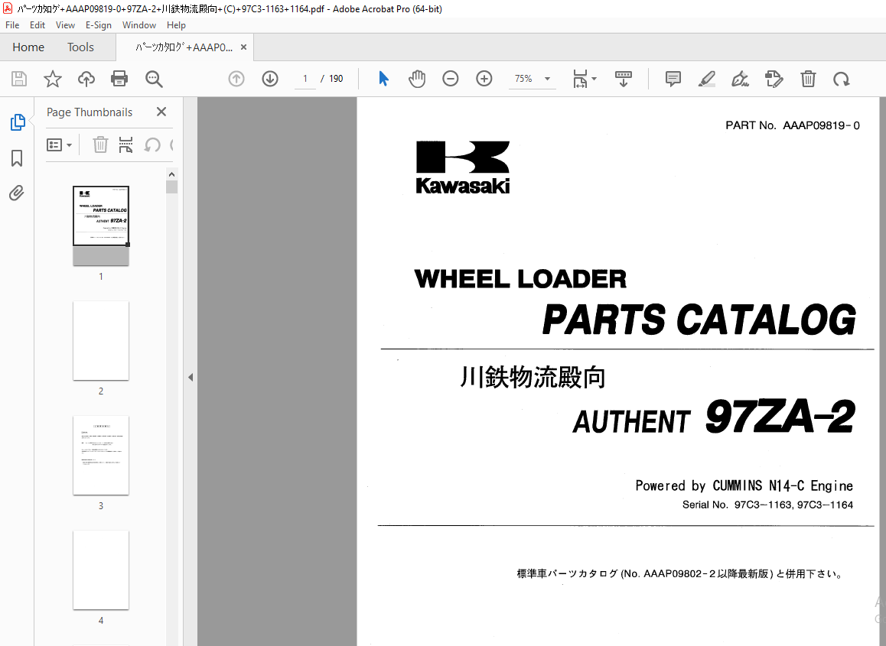Image resolution: width=886 pixels, height=646 pixels.
Task: Click the edit PDF stamp icon
Action: (x=774, y=79)
